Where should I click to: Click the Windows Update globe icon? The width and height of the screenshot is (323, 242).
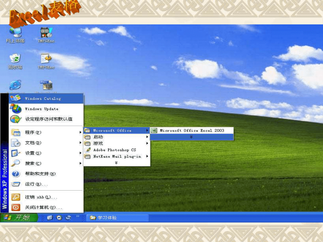(x=16, y=109)
